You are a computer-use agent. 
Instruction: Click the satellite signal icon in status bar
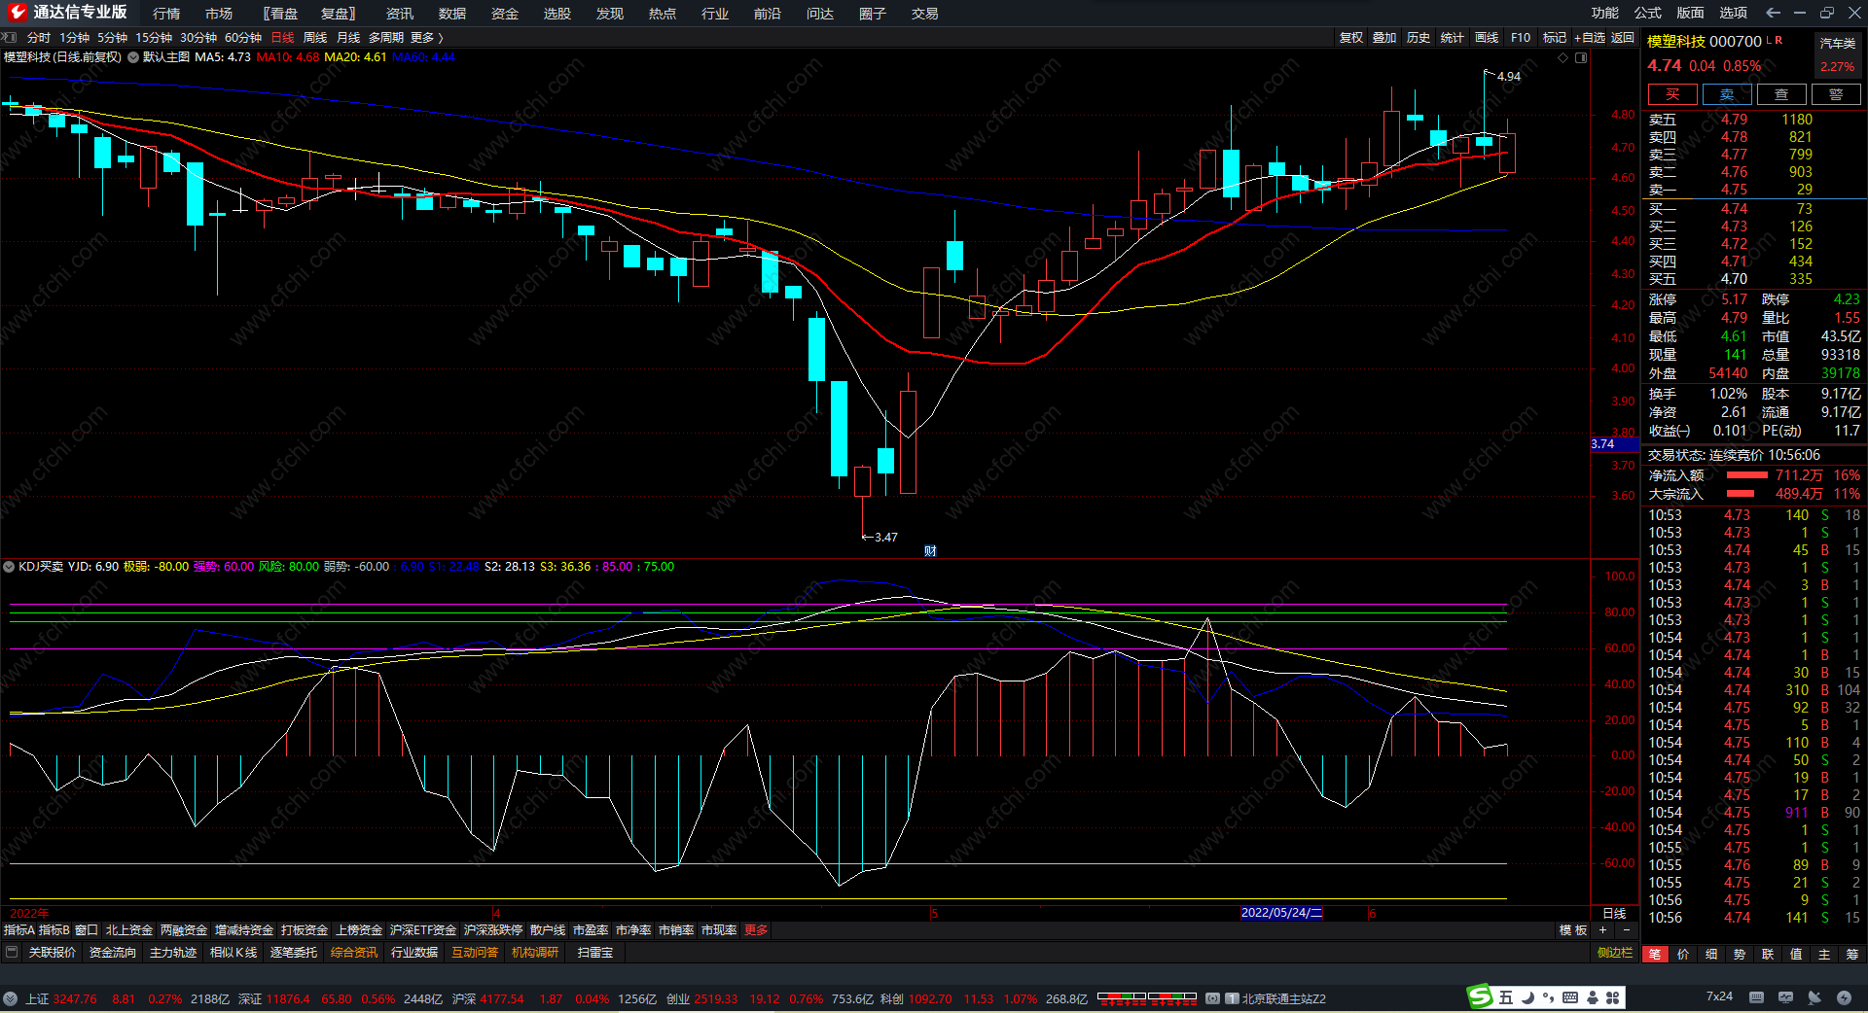point(1814,997)
